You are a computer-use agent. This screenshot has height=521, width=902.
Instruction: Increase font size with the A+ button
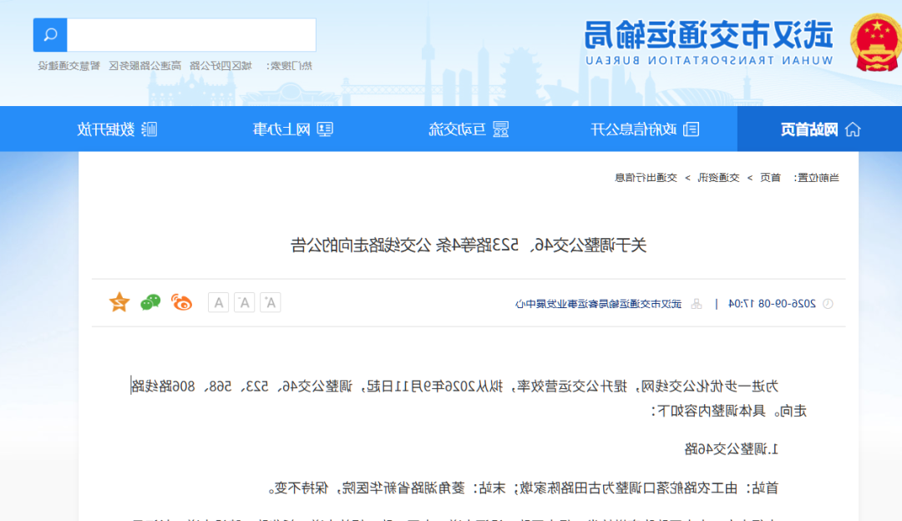[x=270, y=302]
